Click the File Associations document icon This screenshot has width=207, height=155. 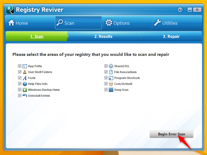pyautogui.click(x=111, y=72)
